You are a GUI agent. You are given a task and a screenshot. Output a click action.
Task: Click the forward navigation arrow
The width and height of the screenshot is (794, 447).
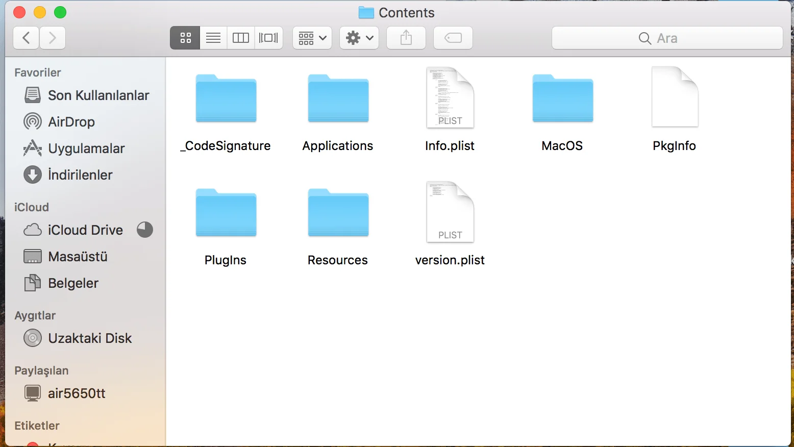[53, 38]
